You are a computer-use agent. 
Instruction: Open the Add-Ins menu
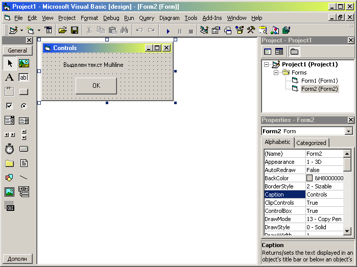coord(212,18)
